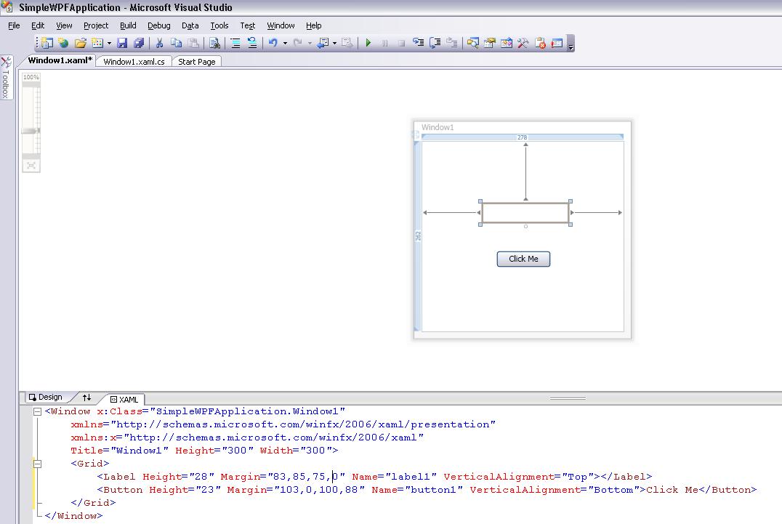Collapse the Grid element node
Viewport: 782px width, 524px height.
[x=37, y=464]
